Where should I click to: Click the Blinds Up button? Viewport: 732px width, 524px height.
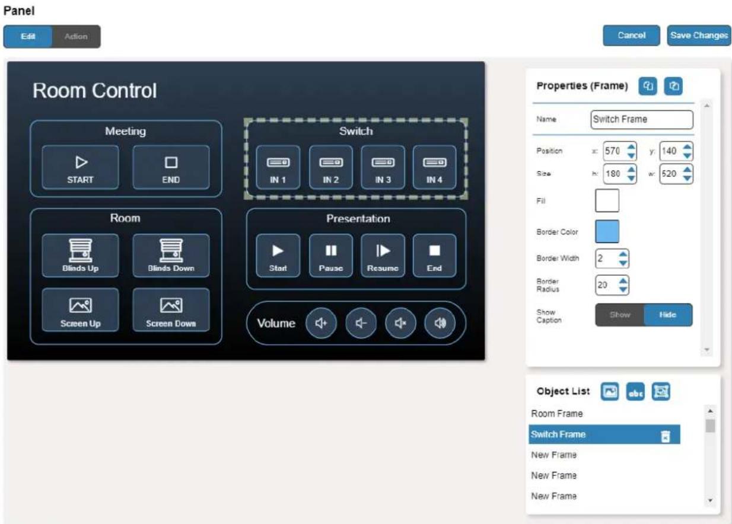[x=80, y=255]
